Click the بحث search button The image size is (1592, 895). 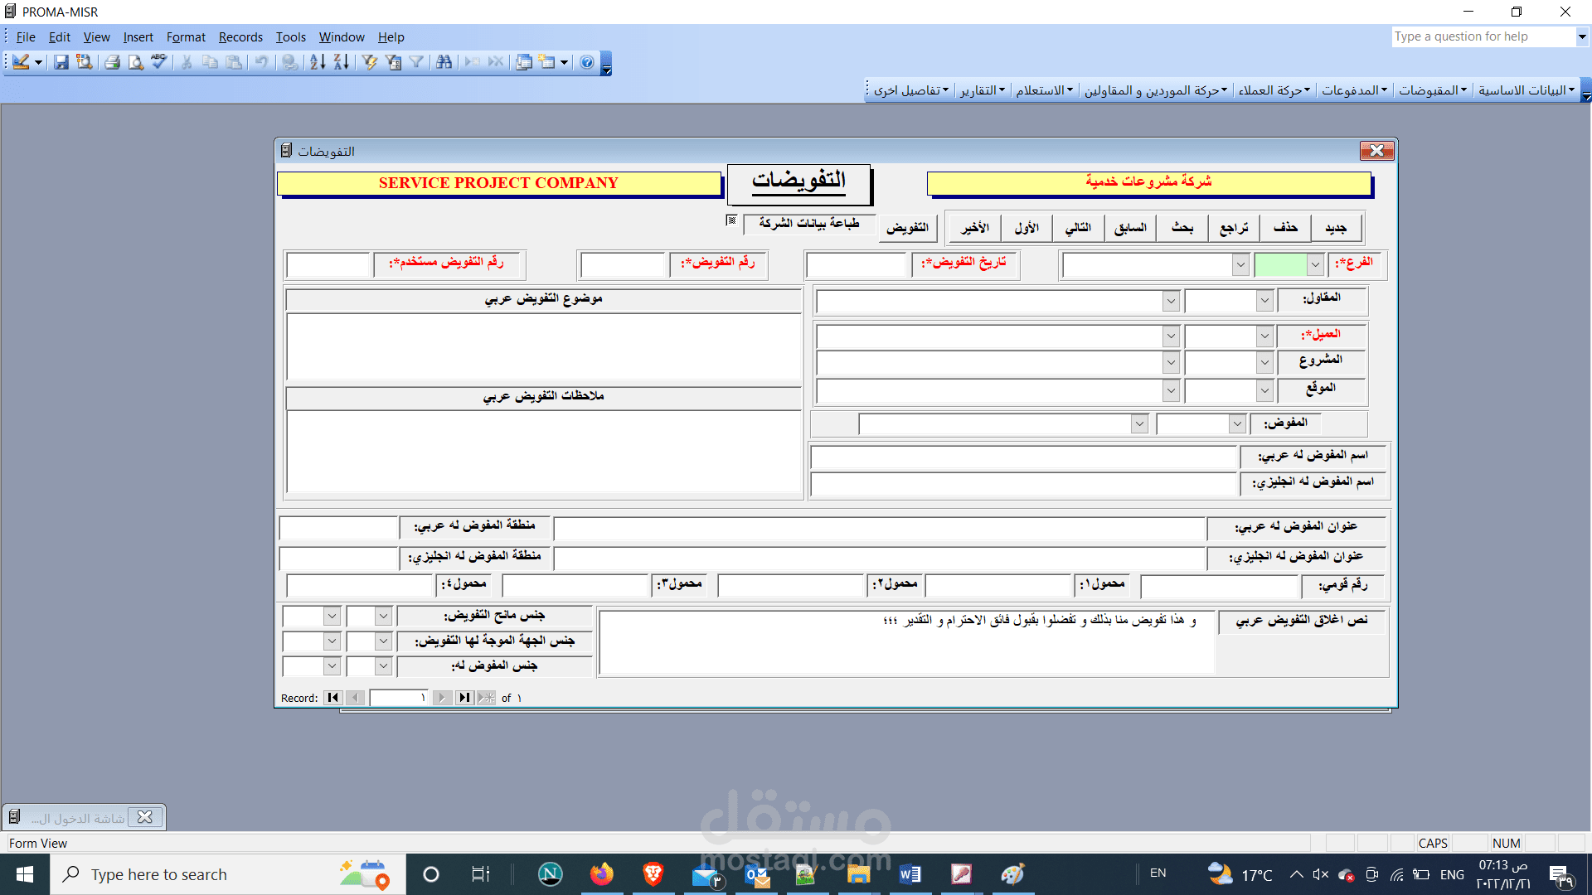click(x=1182, y=227)
